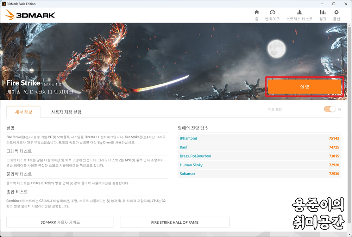Click the 3DMark logo in the header

(30, 15)
